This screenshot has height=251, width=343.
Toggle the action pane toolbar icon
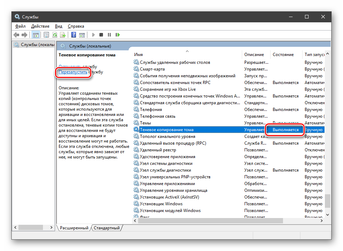(82, 35)
